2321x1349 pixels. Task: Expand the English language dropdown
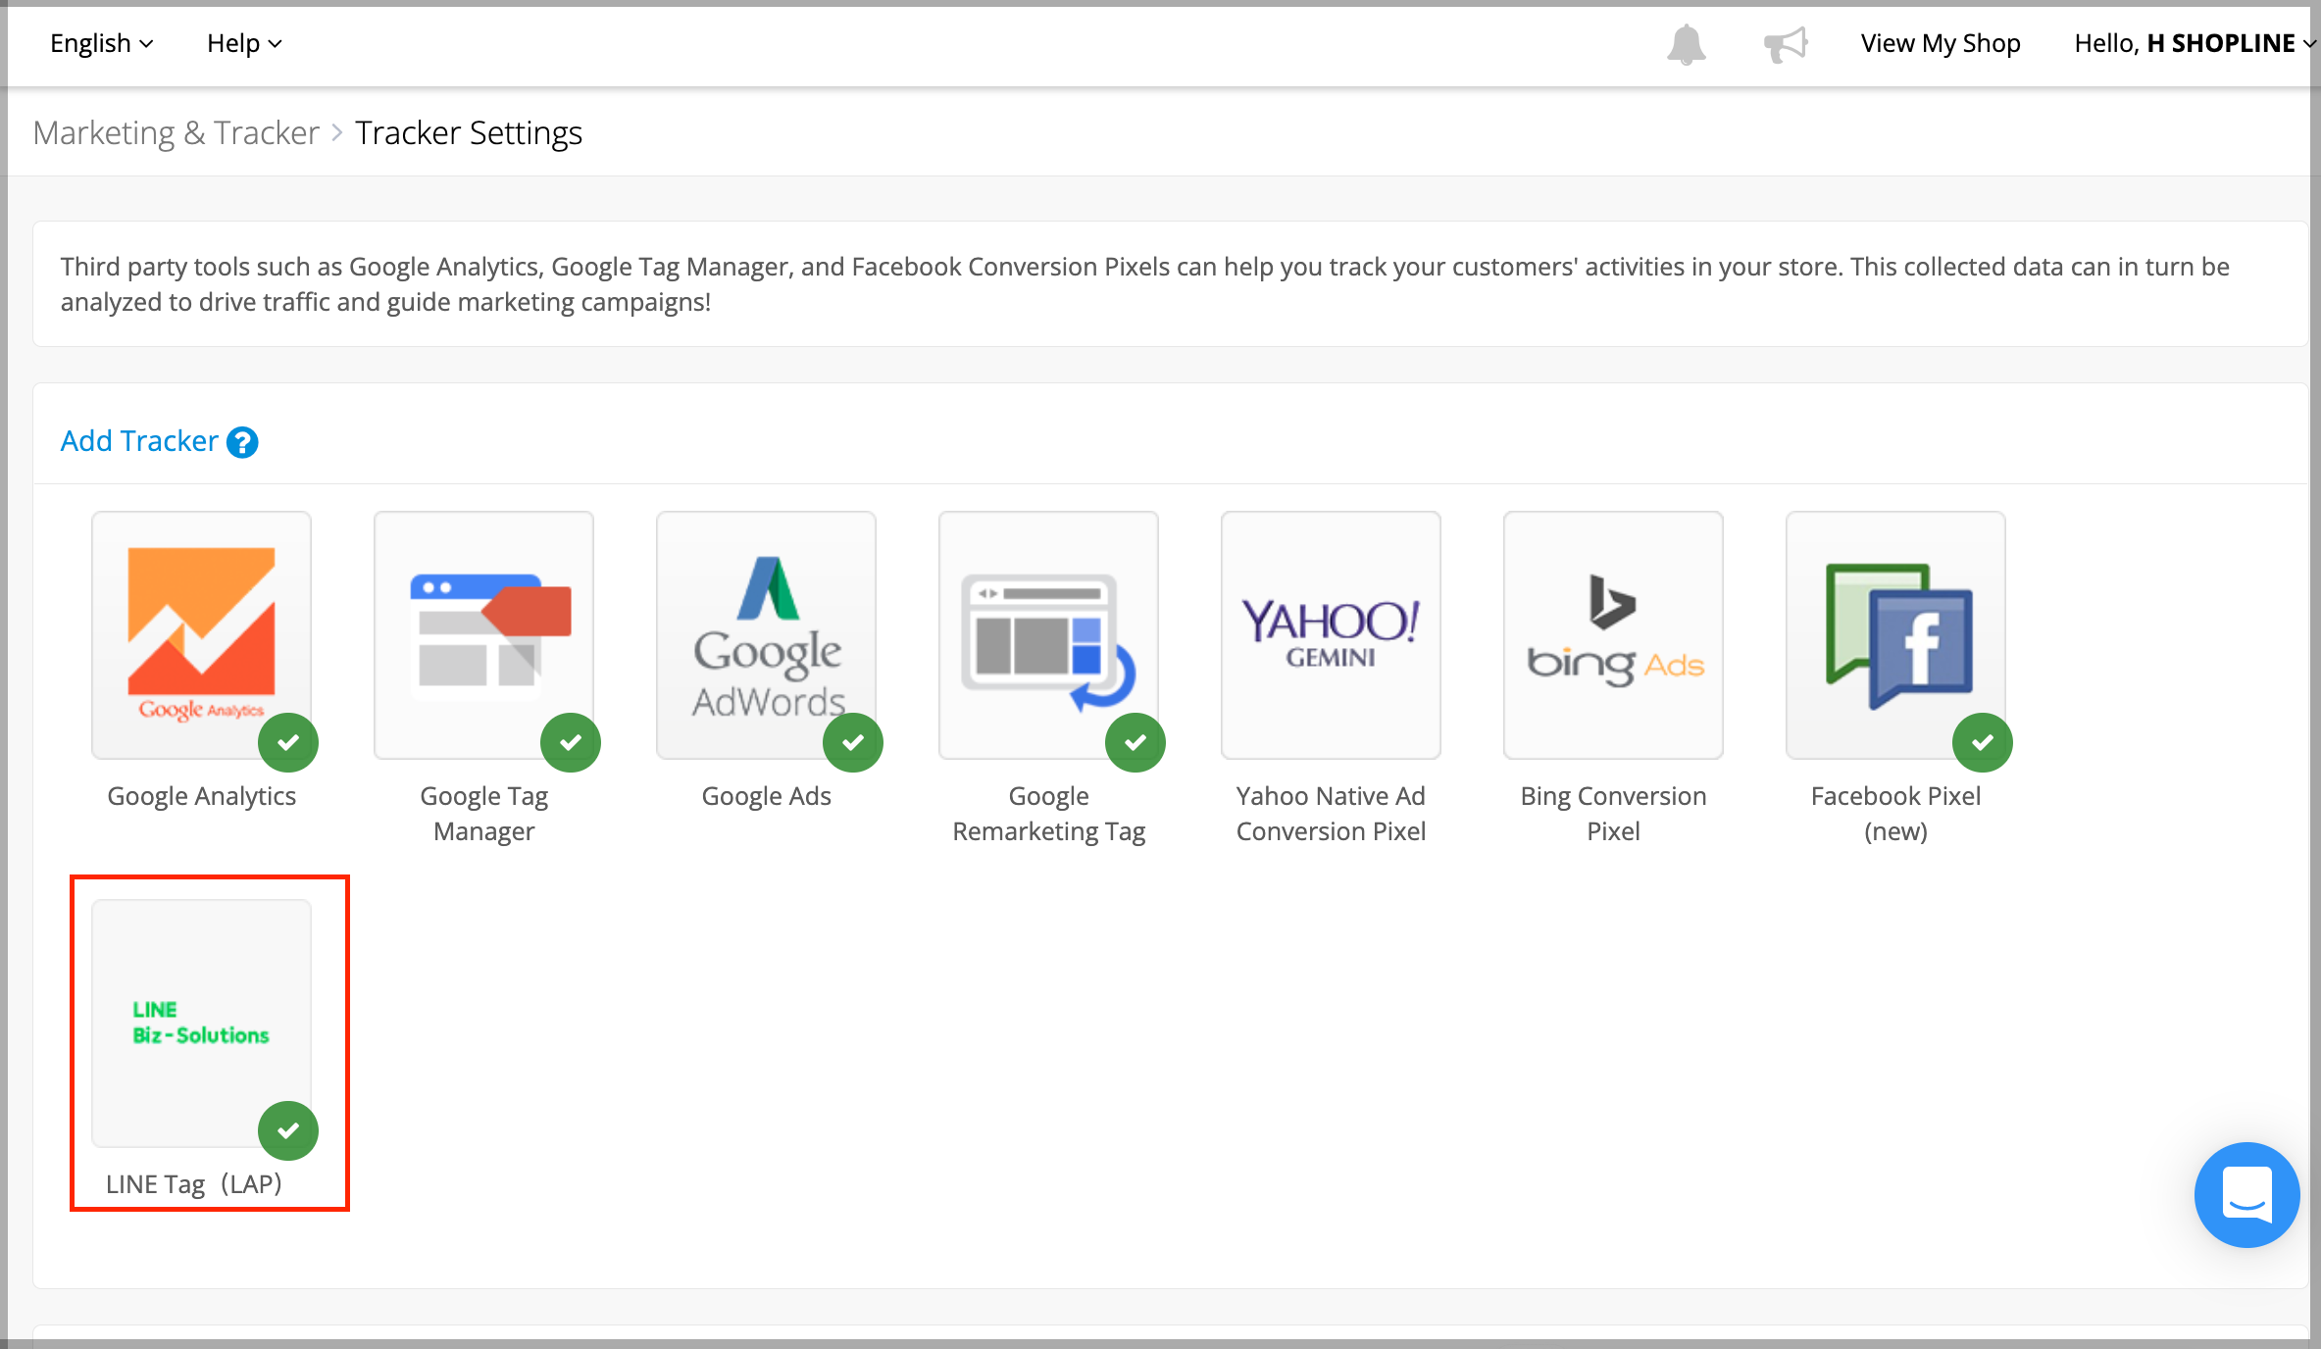[102, 43]
